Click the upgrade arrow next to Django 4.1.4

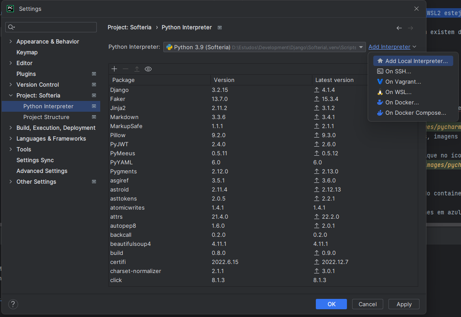point(317,90)
